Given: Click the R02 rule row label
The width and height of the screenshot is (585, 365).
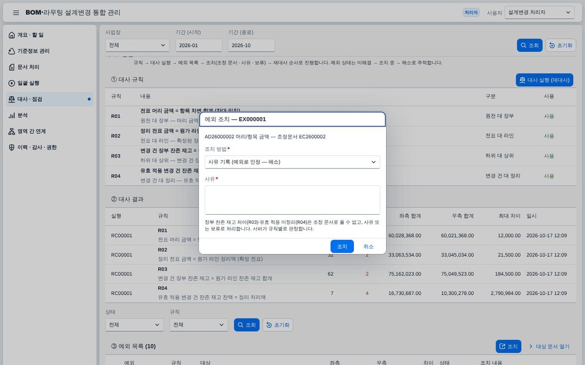Looking at the screenshot, I should 116,136.
